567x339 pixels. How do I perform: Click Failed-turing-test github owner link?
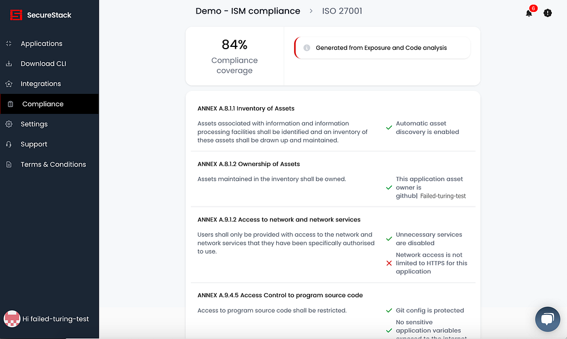[443, 196]
